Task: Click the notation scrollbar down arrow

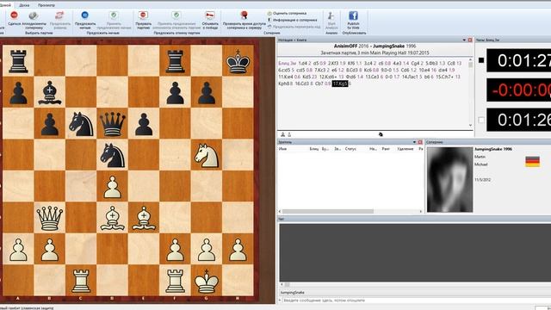Action: tap(470, 126)
